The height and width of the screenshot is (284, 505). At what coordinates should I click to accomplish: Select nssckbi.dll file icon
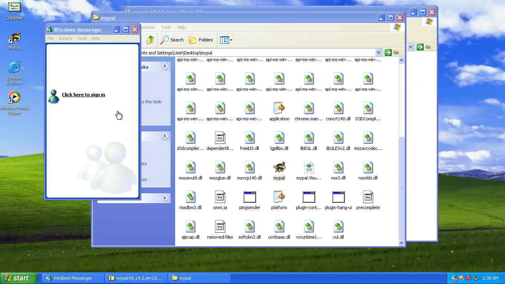click(368, 167)
